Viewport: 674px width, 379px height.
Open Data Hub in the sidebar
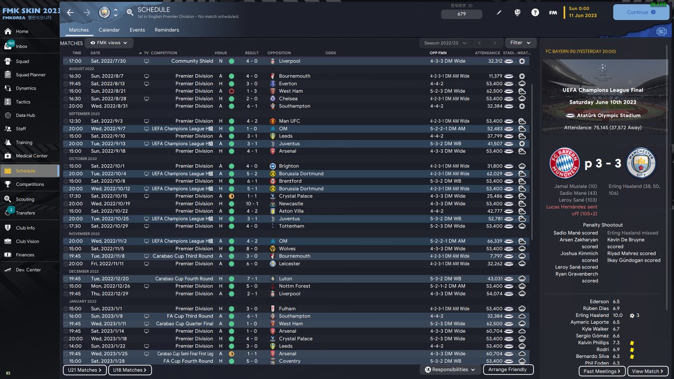[x=25, y=115]
